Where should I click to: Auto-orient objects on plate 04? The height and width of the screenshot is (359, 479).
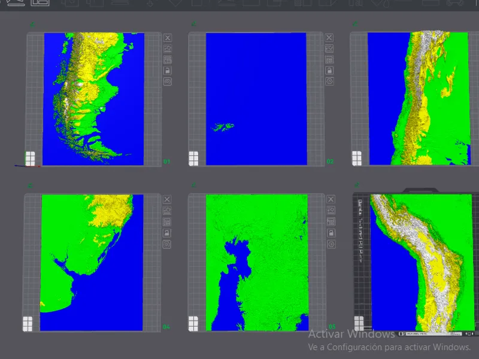(x=167, y=211)
